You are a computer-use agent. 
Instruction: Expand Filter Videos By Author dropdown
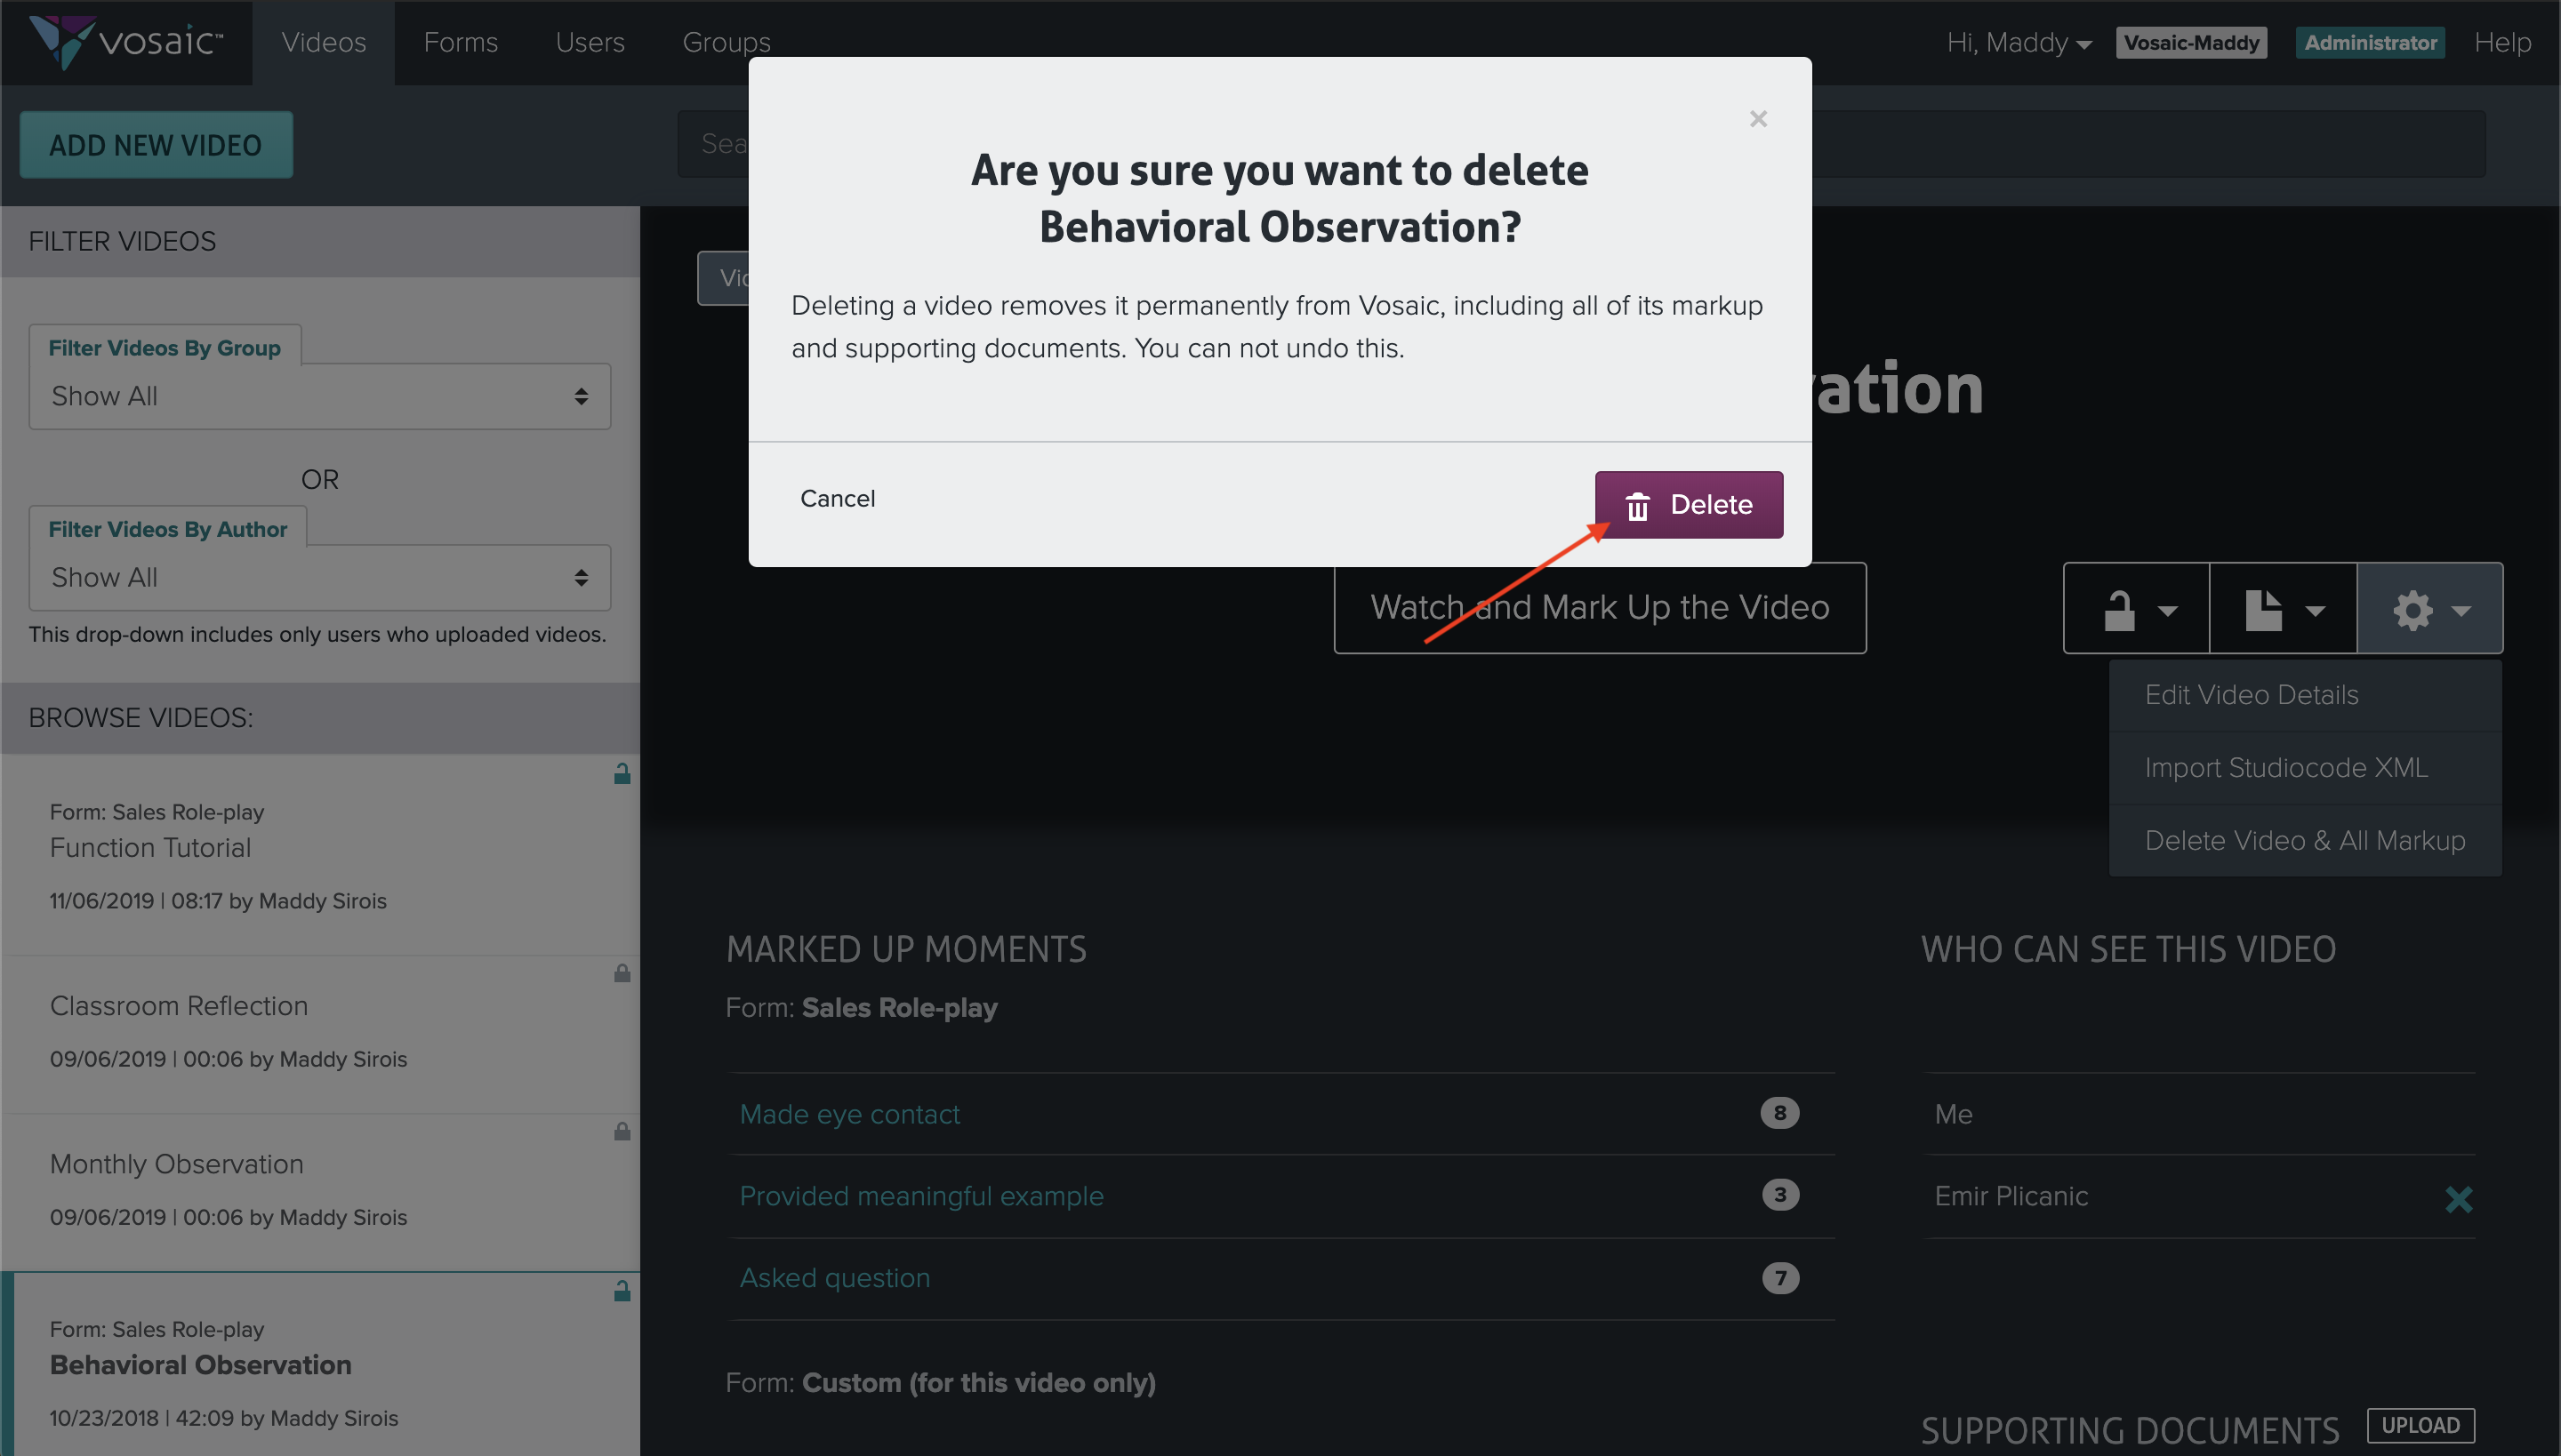point(319,577)
